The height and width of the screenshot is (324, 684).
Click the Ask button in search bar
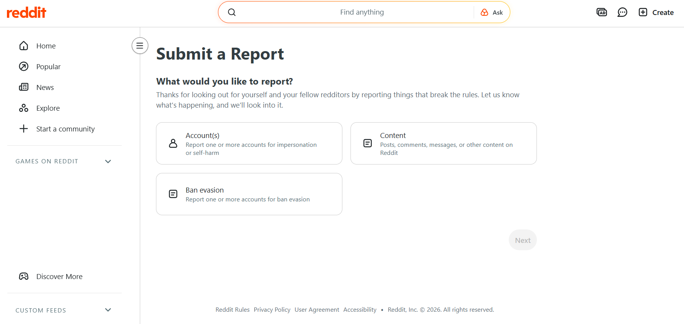click(x=492, y=12)
